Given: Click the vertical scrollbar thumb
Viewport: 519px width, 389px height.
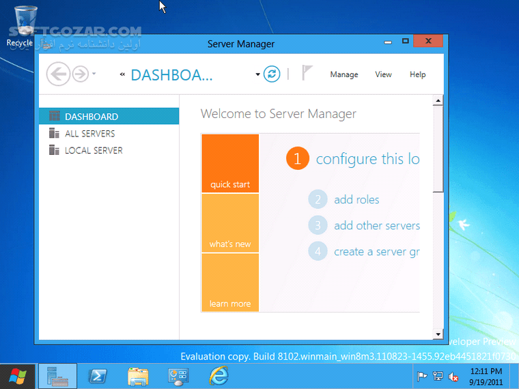Looking at the screenshot, I should pos(438,149).
